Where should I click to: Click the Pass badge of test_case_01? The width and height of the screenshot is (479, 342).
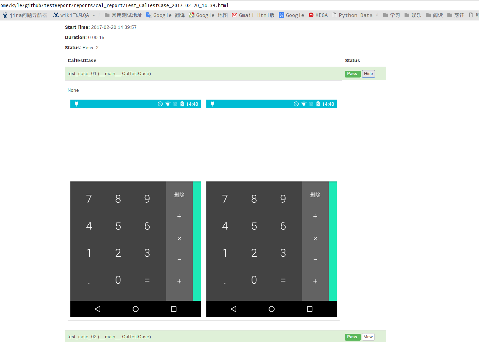click(353, 74)
